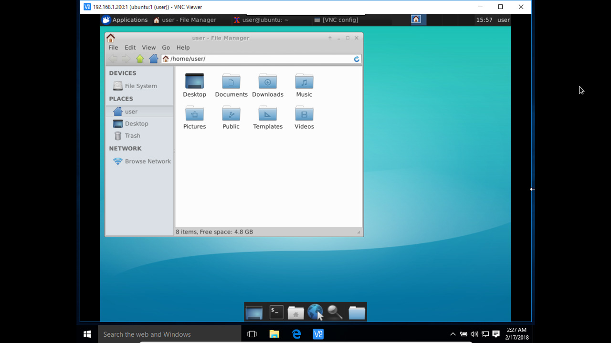The width and height of the screenshot is (611, 343).
Task: Open the home folder icon in the dock
Action: click(295, 312)
